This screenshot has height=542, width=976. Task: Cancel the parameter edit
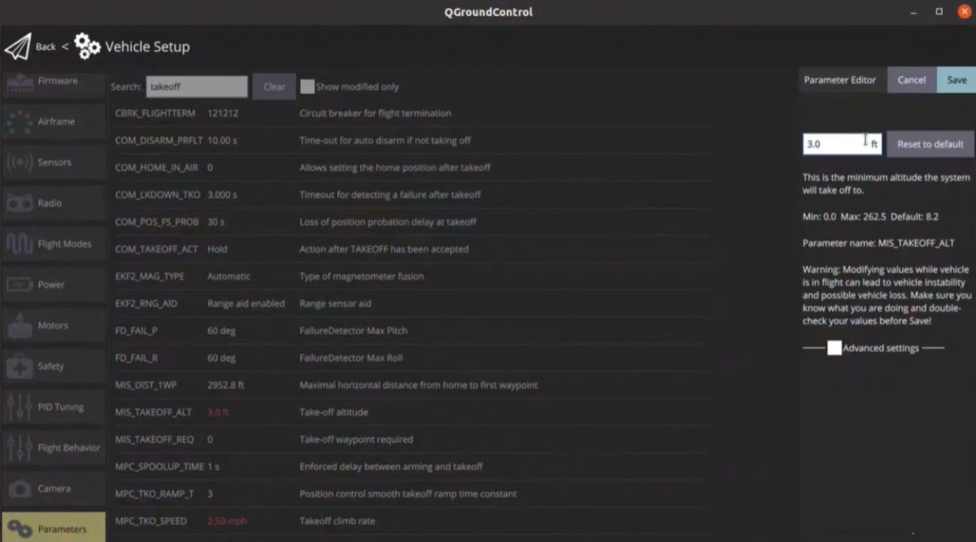coord(912,80)
